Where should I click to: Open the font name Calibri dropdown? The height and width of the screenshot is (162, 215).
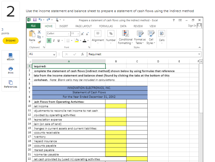[x=69, y=34]
